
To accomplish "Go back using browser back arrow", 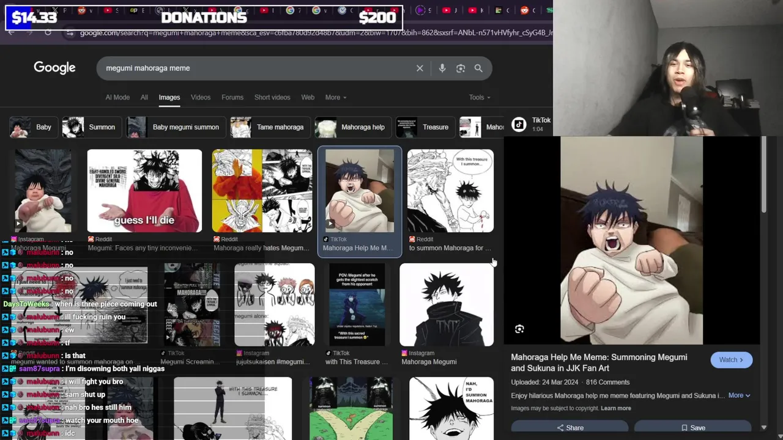I will coord(11,32).
